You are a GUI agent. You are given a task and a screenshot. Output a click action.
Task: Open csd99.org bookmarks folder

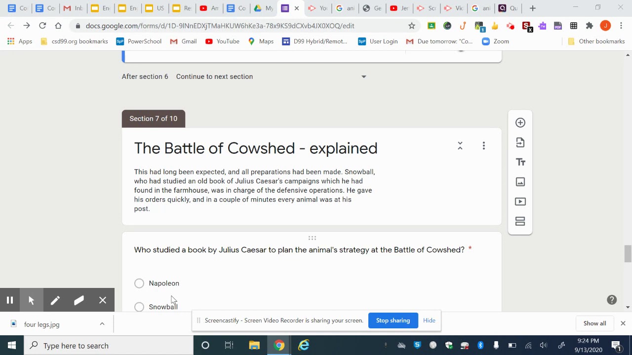(x=74, y=41)
